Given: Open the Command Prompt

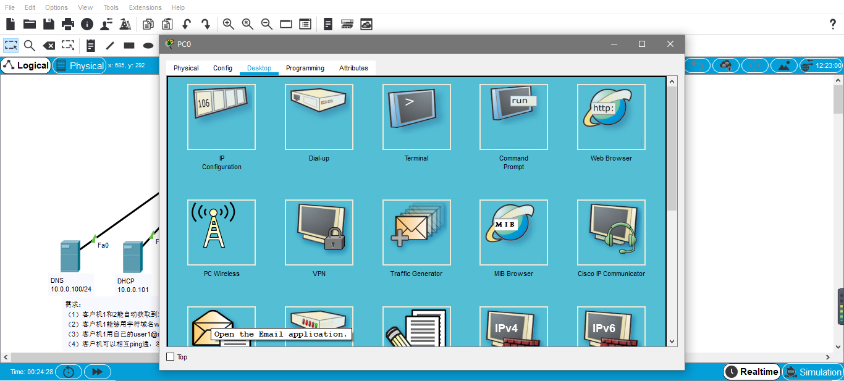Looking at the screenshot, I should click(513, 117).
